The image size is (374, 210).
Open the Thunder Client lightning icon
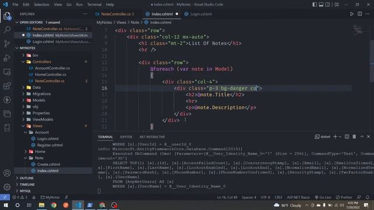coord(7,100)
